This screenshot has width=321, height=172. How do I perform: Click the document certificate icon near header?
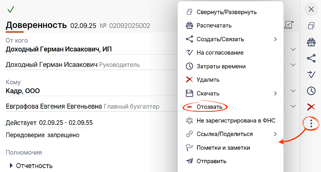[289, 25]
